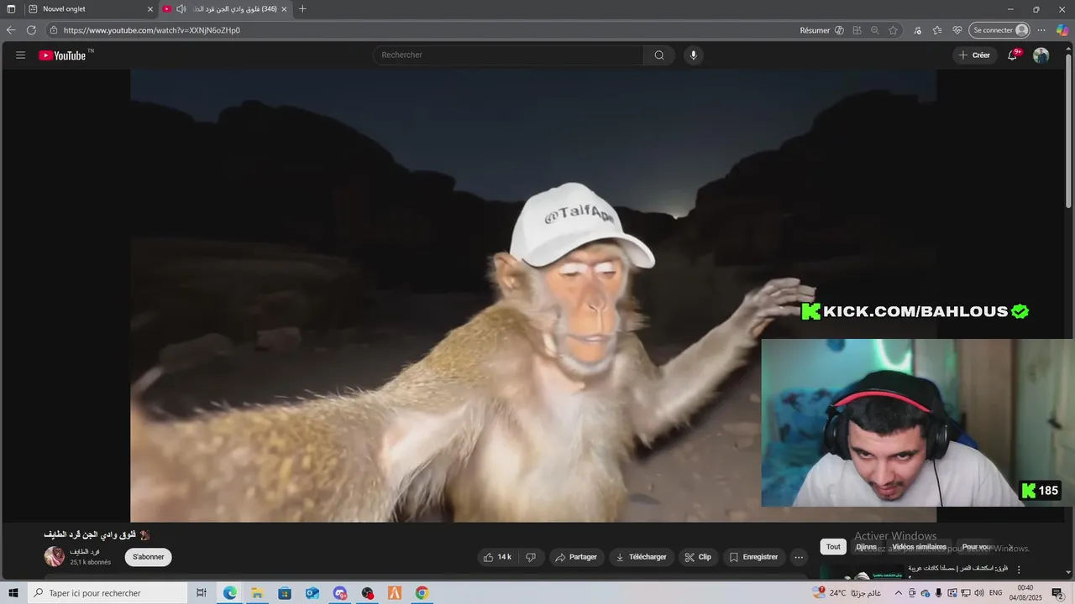Screen dimensions: 1075x604
Task: Open options menu of first suggested video
Action: coord(1020,570)
